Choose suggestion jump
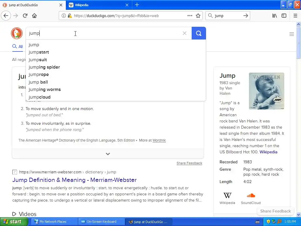 click(116, 45)
